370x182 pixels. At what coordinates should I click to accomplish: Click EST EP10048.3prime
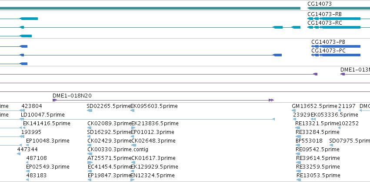click(48, 141)
